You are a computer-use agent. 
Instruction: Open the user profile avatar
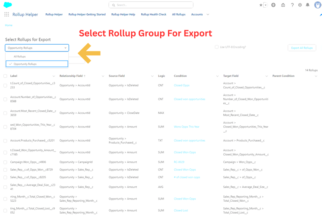pos(318,5)
